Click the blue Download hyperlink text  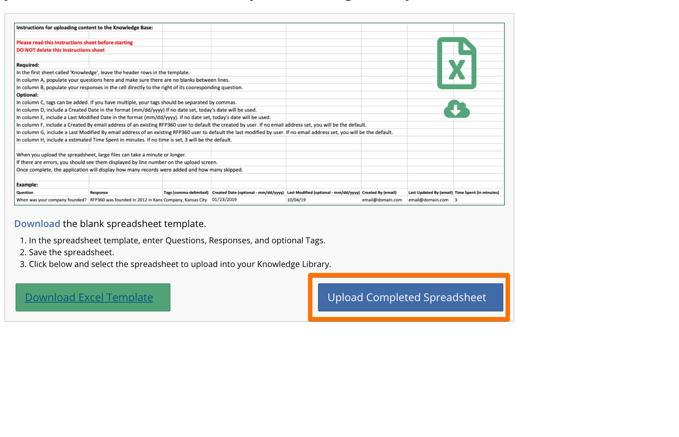coord(37,224)
